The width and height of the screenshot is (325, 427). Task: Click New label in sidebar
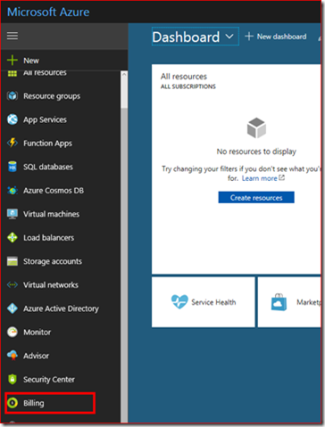click(31, 61)
